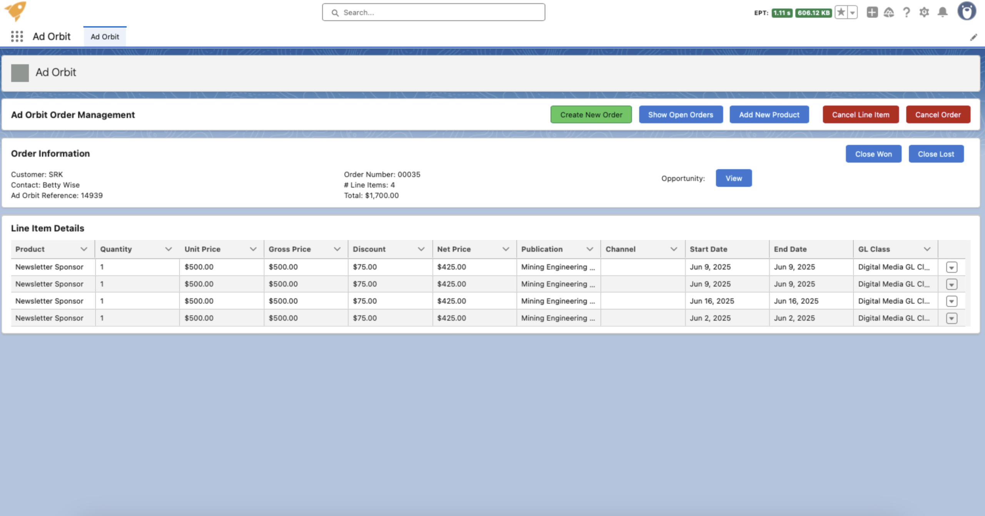
Task: Open row actions for first Jun 9 item
Action: click(x=952, y=267)
